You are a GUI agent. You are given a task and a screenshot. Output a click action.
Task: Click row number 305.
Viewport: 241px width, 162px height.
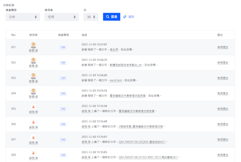pos(13,109)
